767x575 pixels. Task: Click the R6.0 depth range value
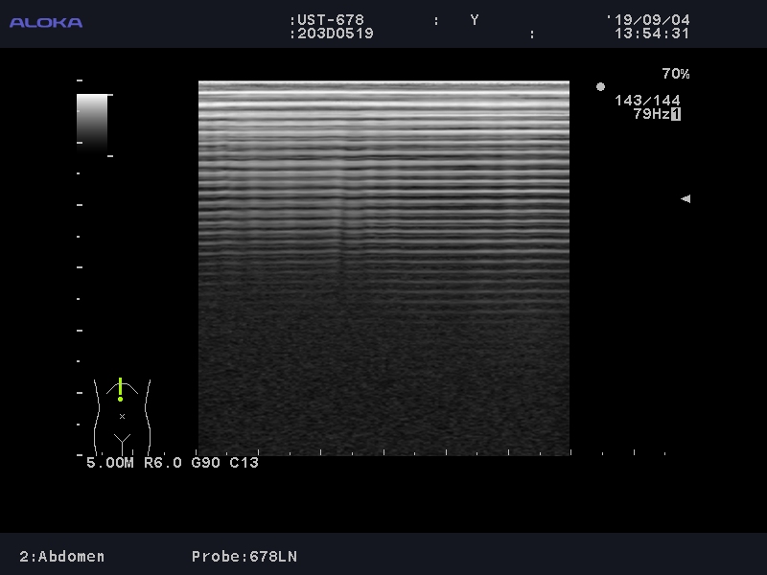pos(163,463)
